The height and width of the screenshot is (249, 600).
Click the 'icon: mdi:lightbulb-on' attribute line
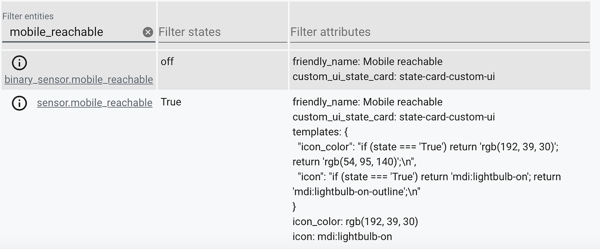pyautogui.click(x=342, y=237)
